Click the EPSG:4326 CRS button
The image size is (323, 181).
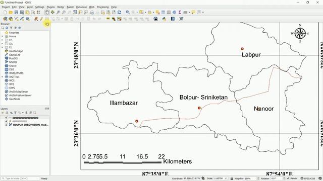[308, 178]
